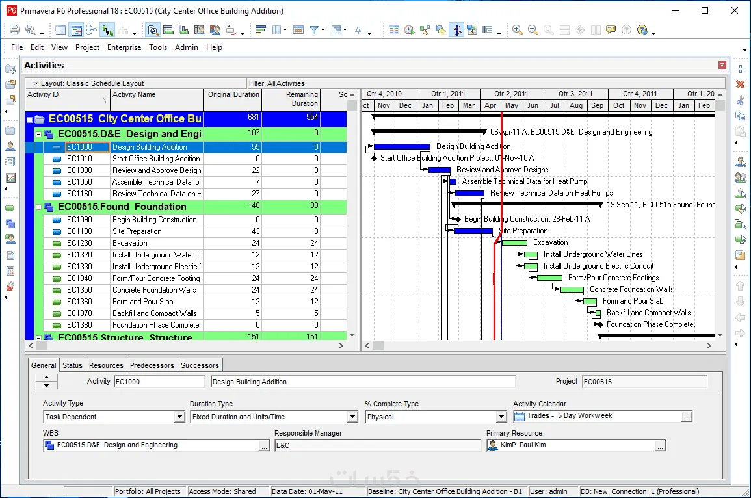The height and width of the screenshot is (498, 751).
Task: Toggle the Gantt Chart view button
Action: 76,30
